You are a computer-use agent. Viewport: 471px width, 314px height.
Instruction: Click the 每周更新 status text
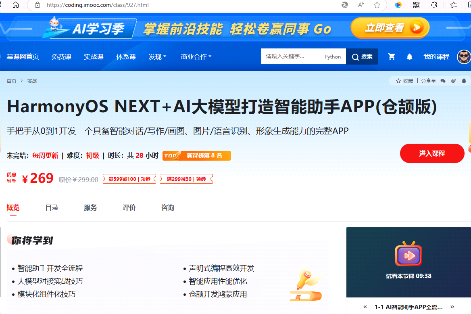tap(45, 155)
